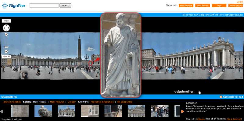
Task: Sort snapshots by Most Recent
Action: [40, 102]
